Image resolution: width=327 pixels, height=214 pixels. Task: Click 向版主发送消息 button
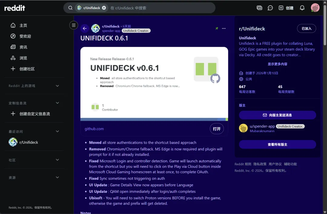pyautogui.click(x=277, y=115)
